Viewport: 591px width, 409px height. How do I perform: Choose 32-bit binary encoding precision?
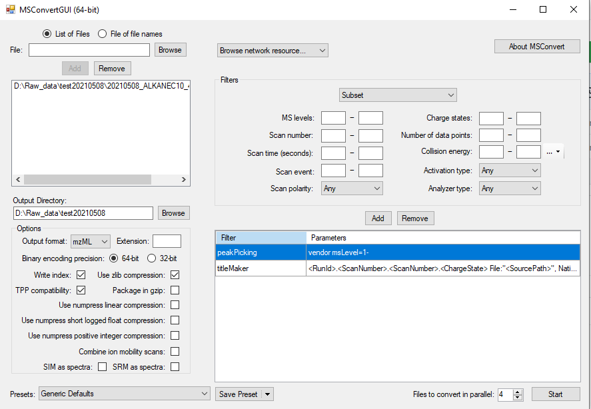(x=151, y=258)
